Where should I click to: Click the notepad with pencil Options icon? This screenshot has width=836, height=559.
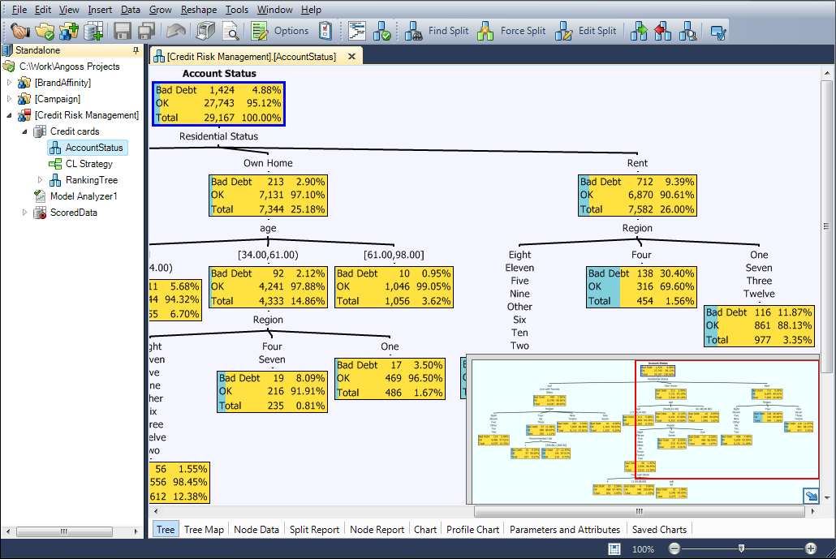[x=260, y=32]
